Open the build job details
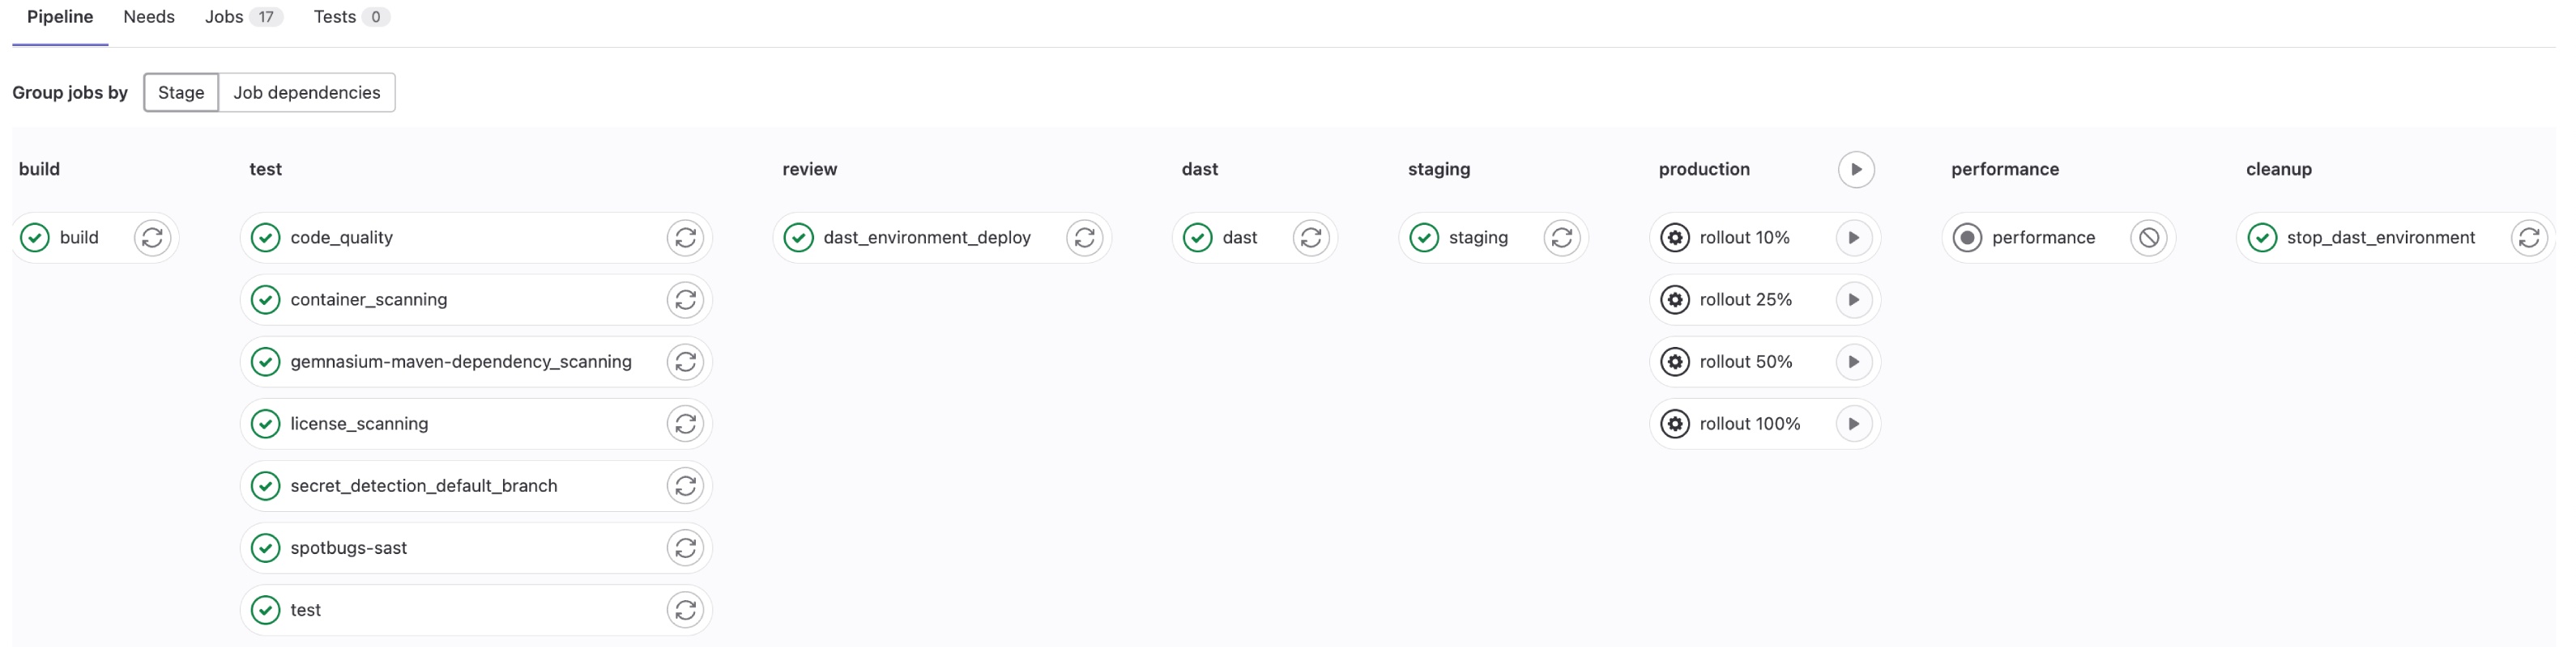 [x=79, y=238]
